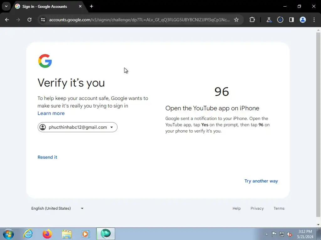Open the Extensions puzzle icon
Viewport: 321px width, 240px height.
[252, 20]
